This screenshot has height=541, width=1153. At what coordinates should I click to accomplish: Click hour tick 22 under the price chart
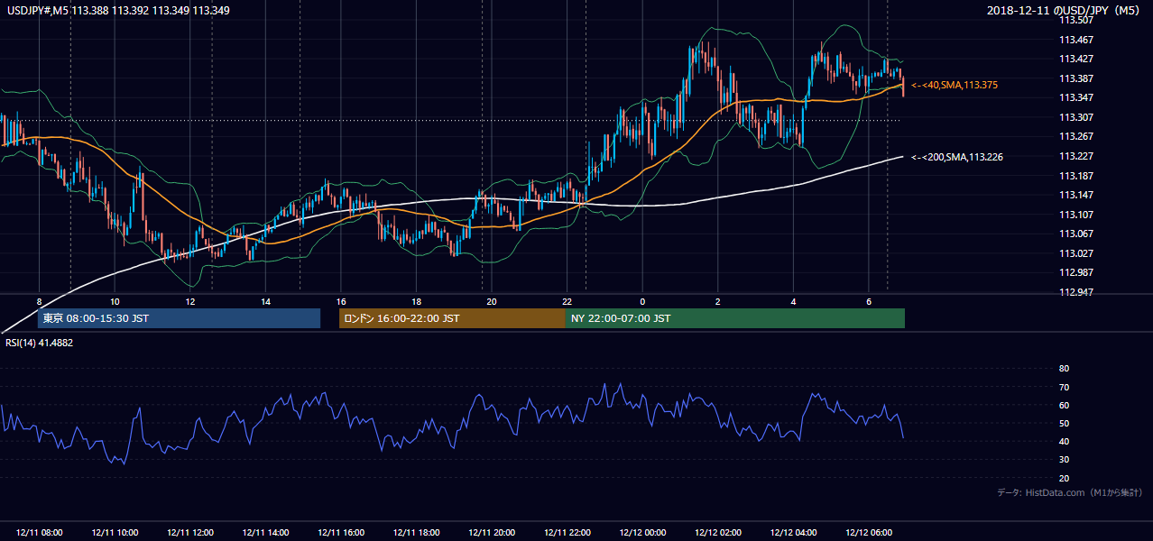tap(567, 301)
